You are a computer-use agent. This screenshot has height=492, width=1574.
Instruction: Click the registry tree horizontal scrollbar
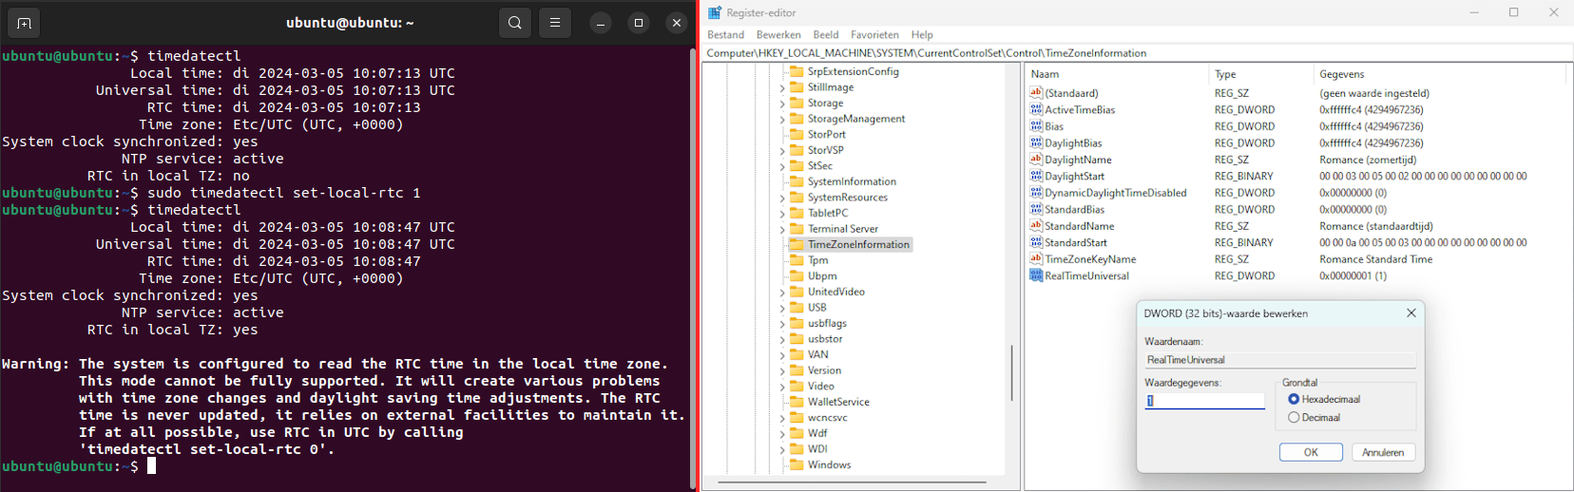(852, 483)
